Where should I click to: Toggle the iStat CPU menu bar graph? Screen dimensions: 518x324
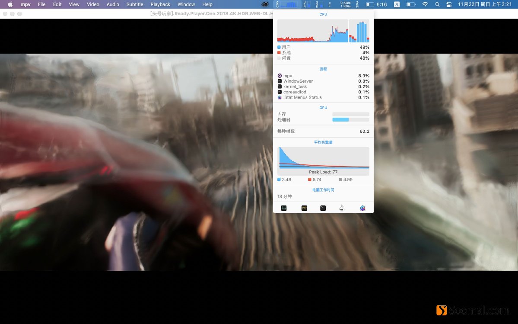(x=288, y=4)
